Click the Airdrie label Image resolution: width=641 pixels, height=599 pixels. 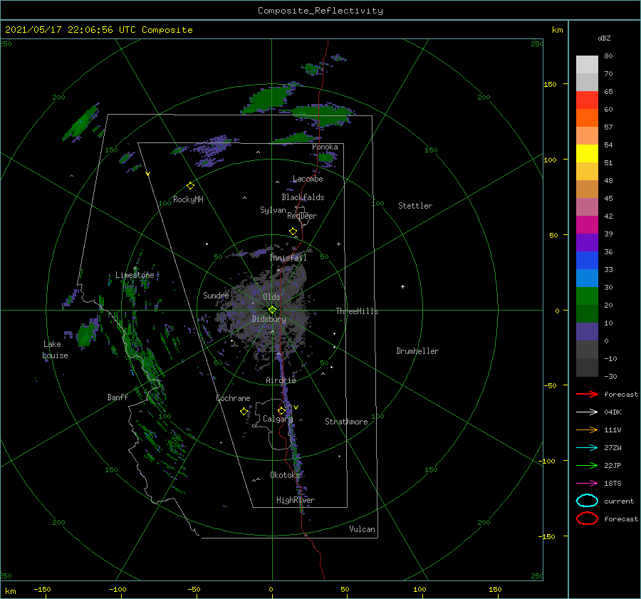tap(281, 380)
